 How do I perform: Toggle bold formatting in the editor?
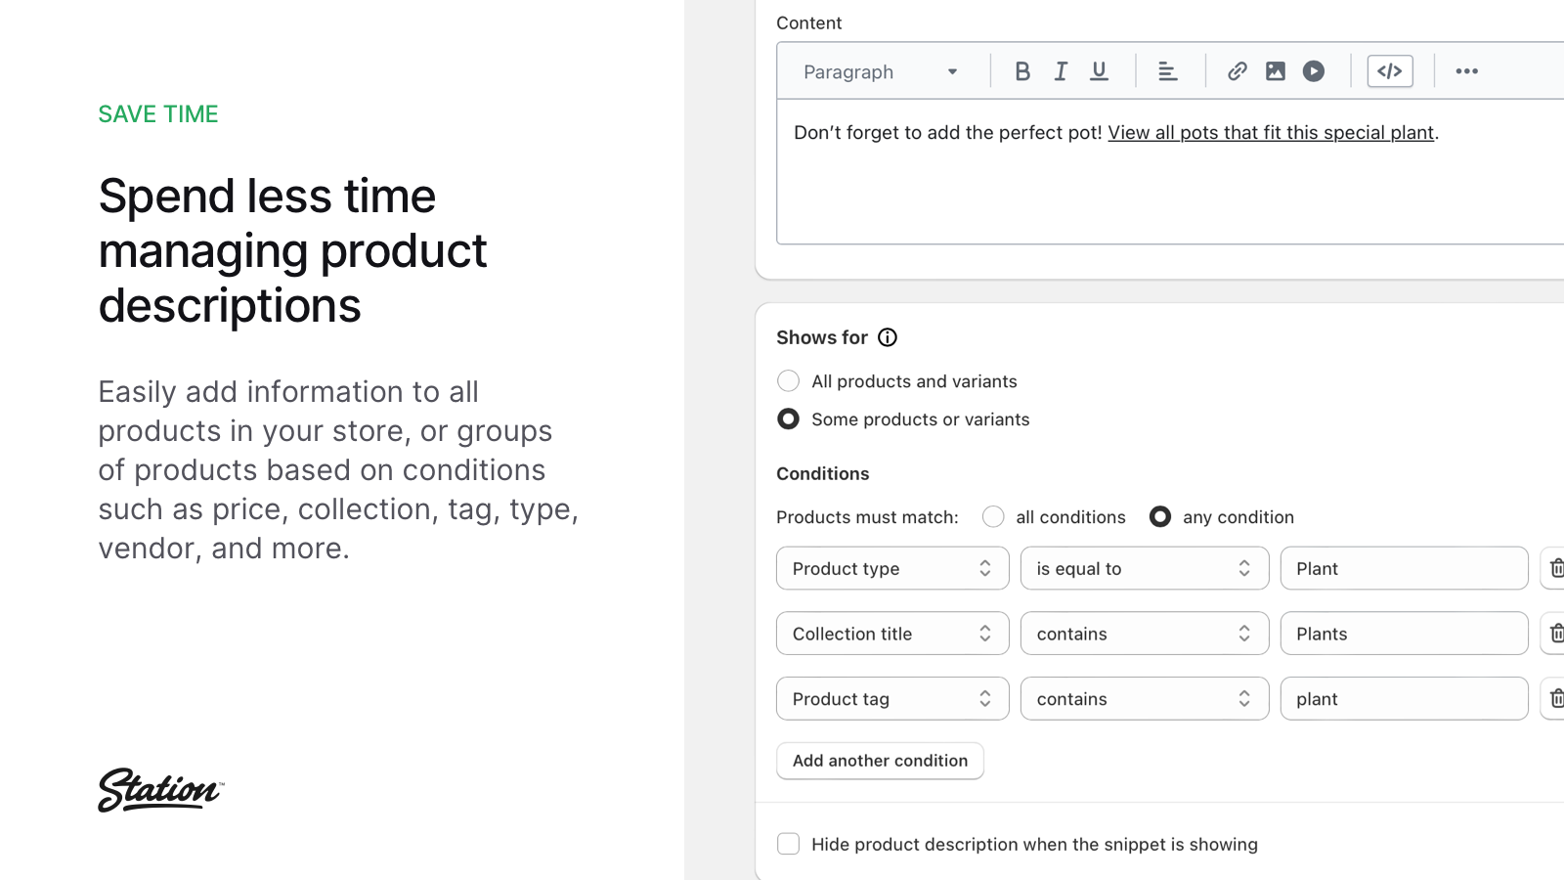1022,71
